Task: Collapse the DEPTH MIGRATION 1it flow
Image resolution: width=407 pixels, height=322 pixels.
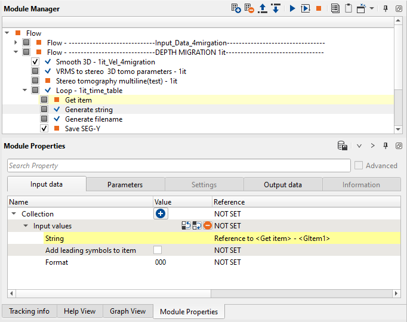Action: (x=16, y=52)
